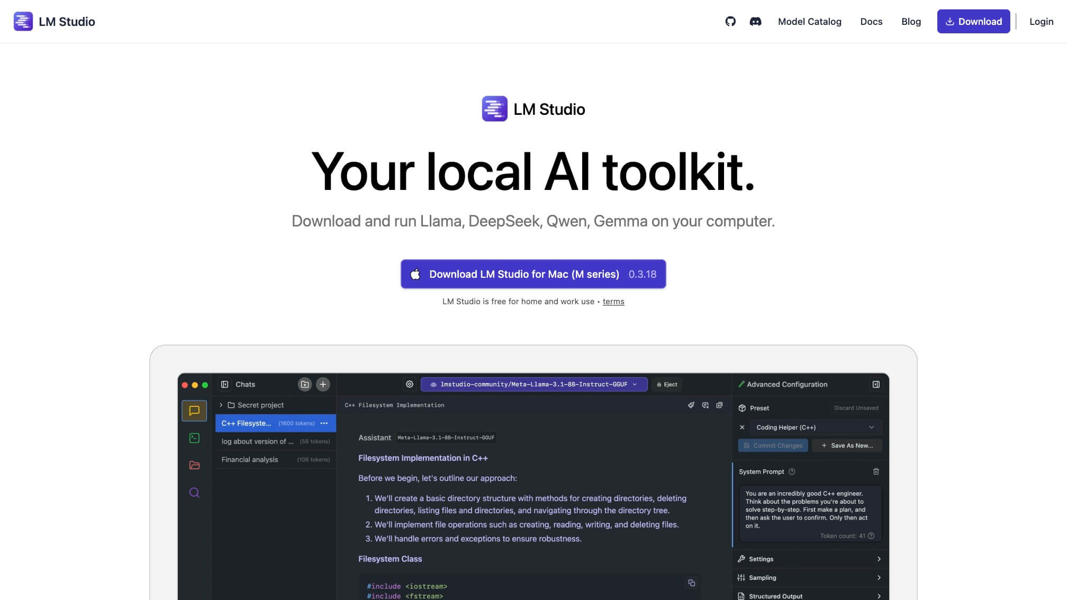Expand the Secret project folder
Image resolution: width=1067 pixels, height=600 pixels.
point(221,405)
